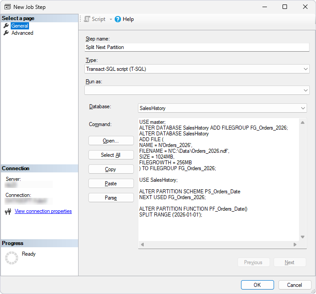The width and height of the screenshot is (316, 294).
Task: Click the connection properties plug icon
Action: tap(8, 211)
